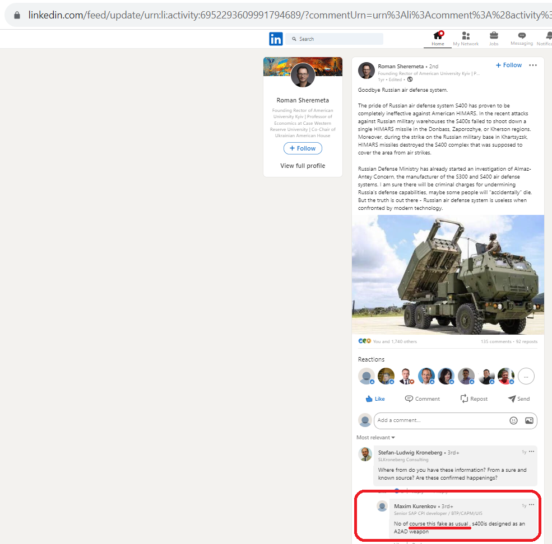
Task: Click Roman Sheremeta name in sidebar card
Action: pos(303,100)
